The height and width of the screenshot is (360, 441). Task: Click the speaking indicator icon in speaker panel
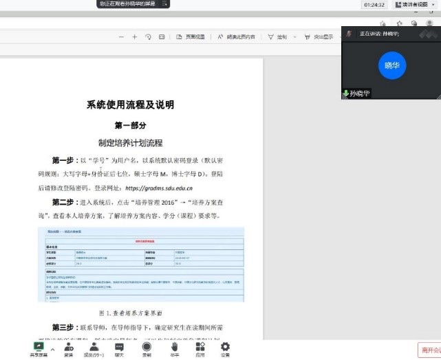coord(349,34)
